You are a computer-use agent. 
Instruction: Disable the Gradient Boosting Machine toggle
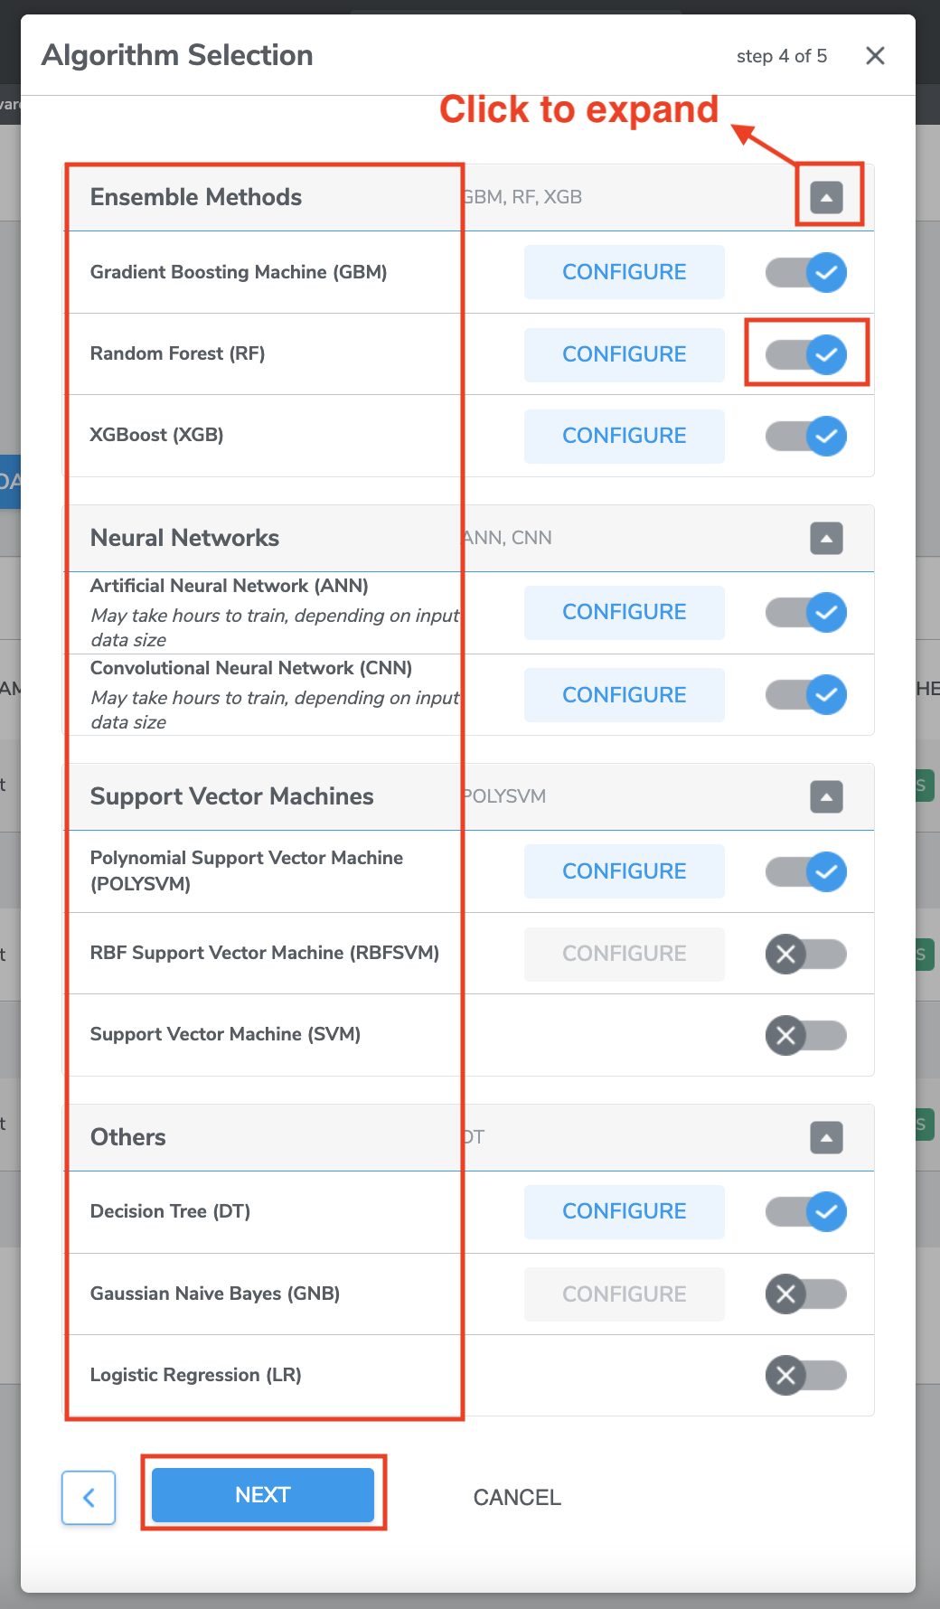[806, 272]
